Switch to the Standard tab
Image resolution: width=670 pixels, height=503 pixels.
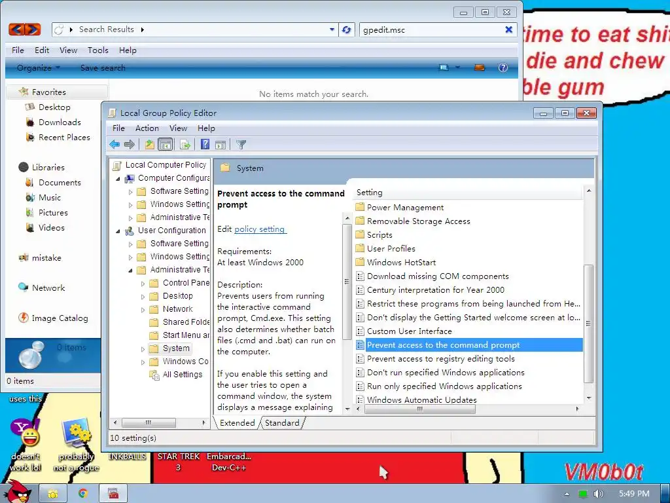pos(282,423)
